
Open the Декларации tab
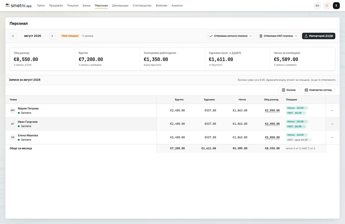pos(120,5)
